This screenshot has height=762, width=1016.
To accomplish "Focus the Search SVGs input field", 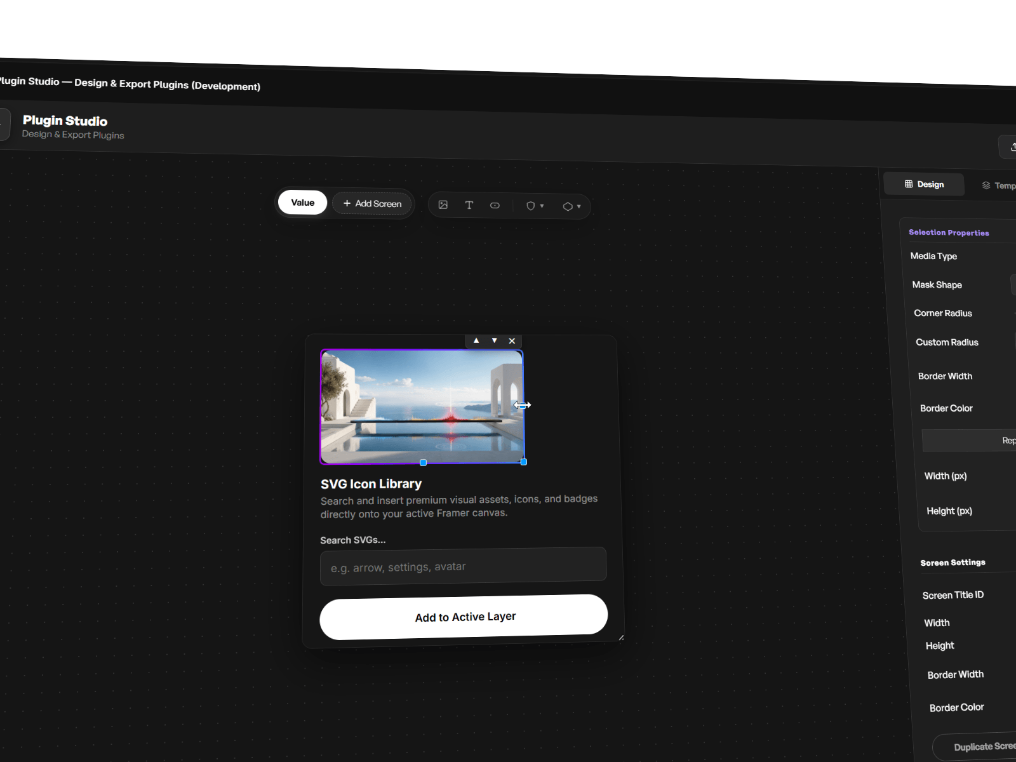I will [464, 566].
